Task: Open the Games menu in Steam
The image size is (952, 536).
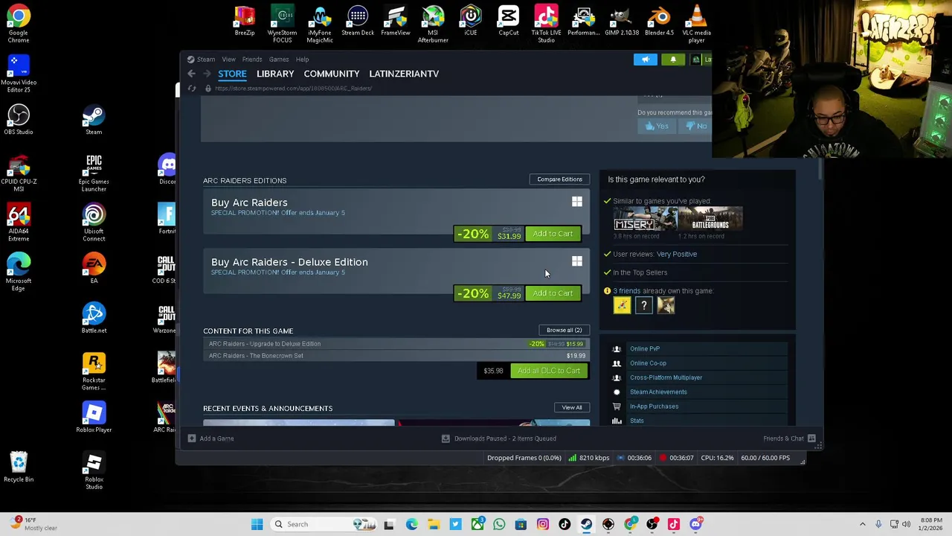Action: 279,60
